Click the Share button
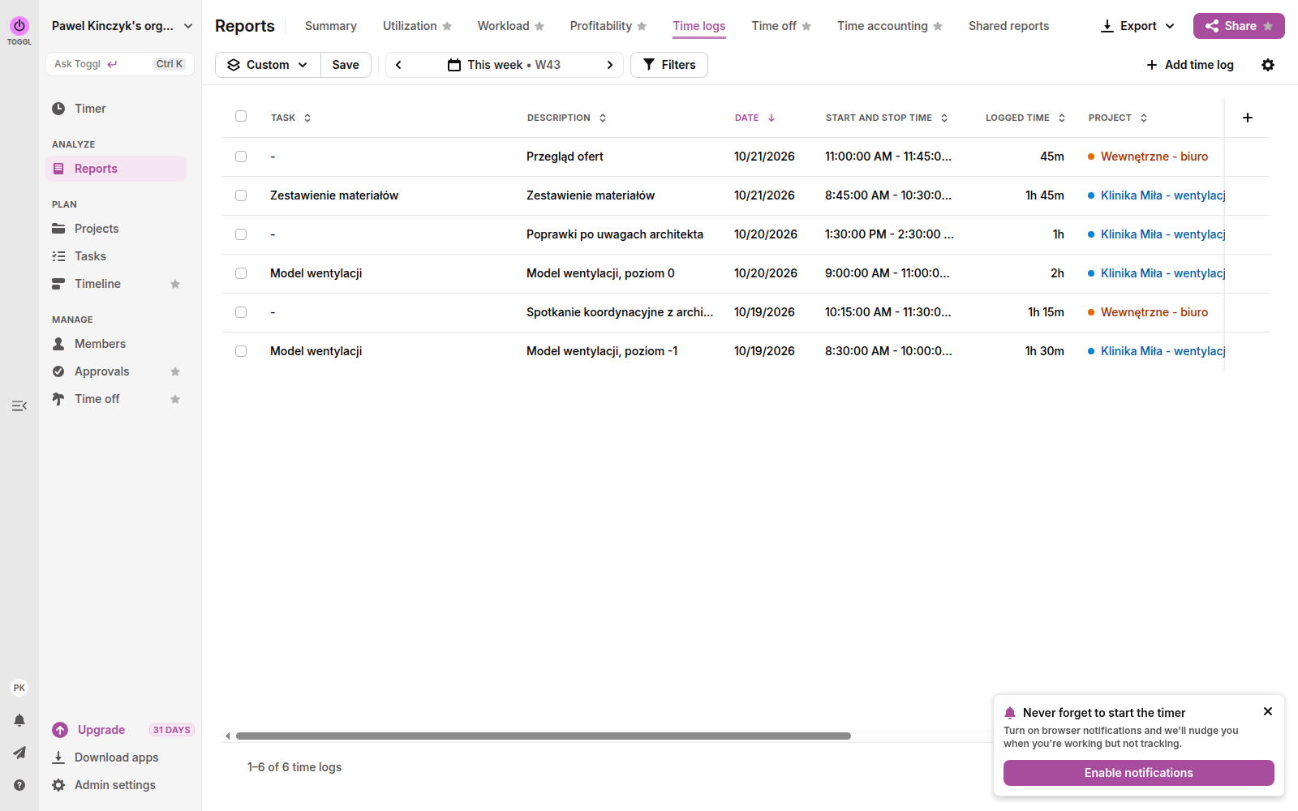This screenshot has width=1298, height=811. 1239,26
